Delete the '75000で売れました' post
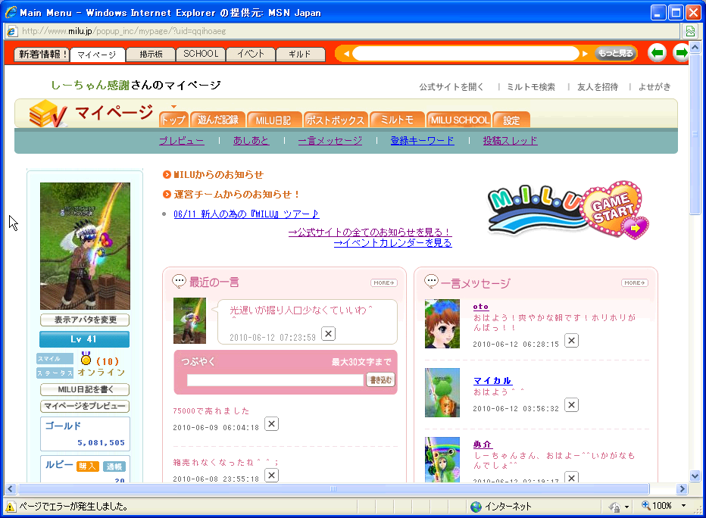The height and width of the screenshot is (518, 706). [271, 424]
